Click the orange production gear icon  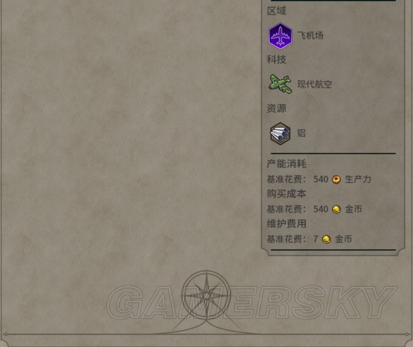coord(336,180)
